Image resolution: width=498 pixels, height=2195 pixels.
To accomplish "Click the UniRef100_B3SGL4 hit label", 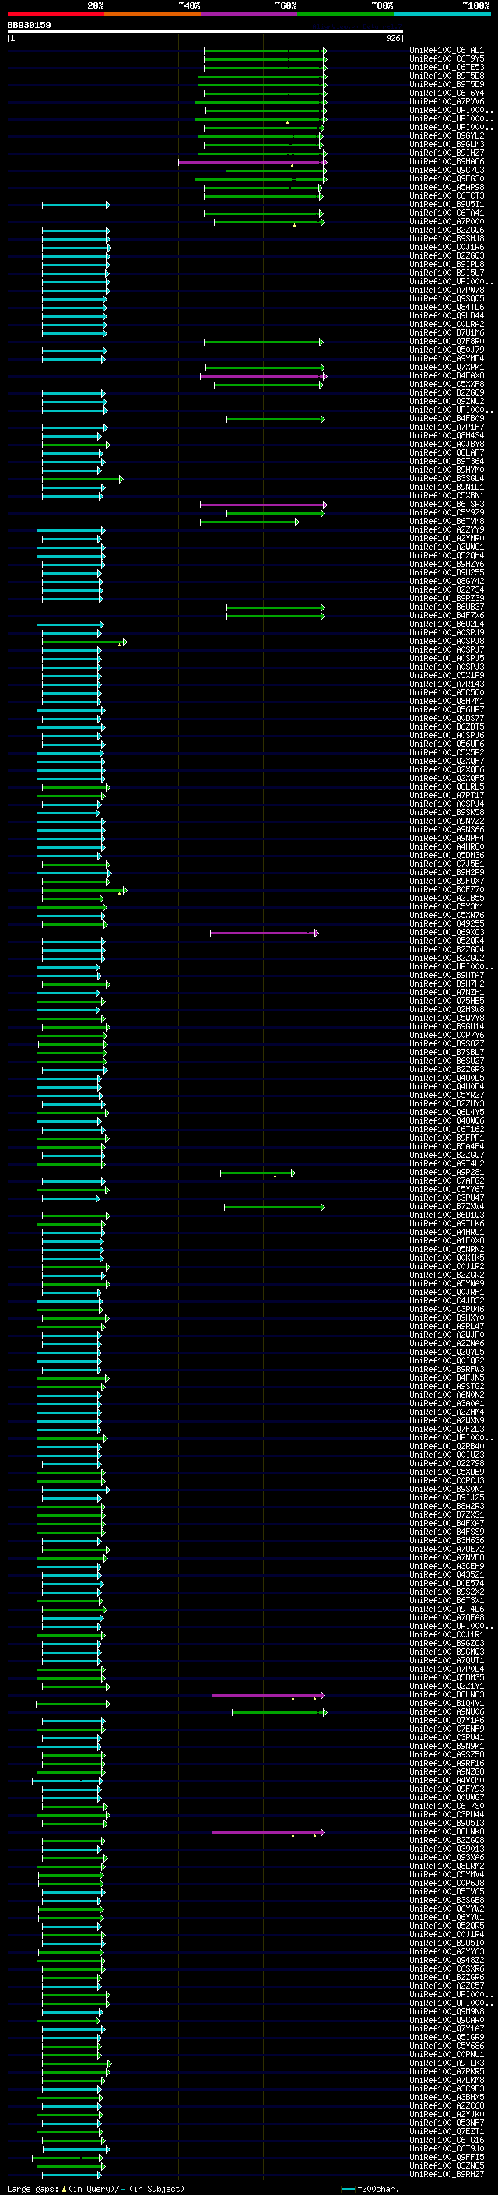I will 446,479.
